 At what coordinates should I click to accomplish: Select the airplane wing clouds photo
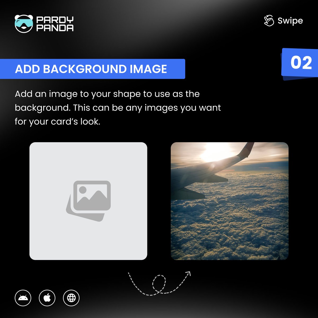(x=229, y=201)
